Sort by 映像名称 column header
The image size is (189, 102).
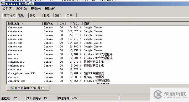pos(25,24)
